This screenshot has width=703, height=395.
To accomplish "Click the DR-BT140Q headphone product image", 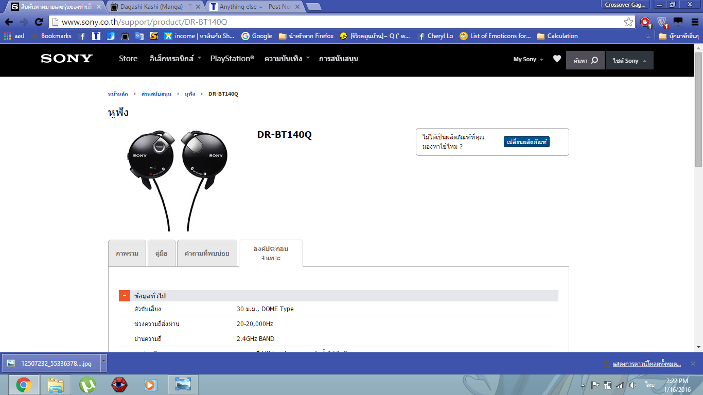I will 178,180.
